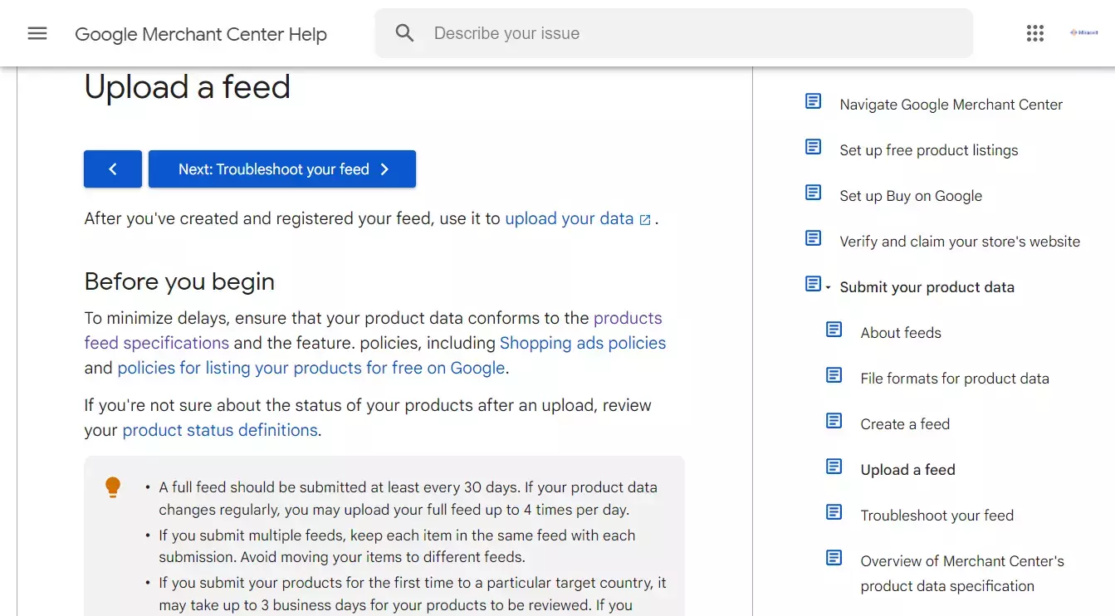This screenshot has width=1115, height=616.
Task: Open the account profile avatar
Action: 1084,33
